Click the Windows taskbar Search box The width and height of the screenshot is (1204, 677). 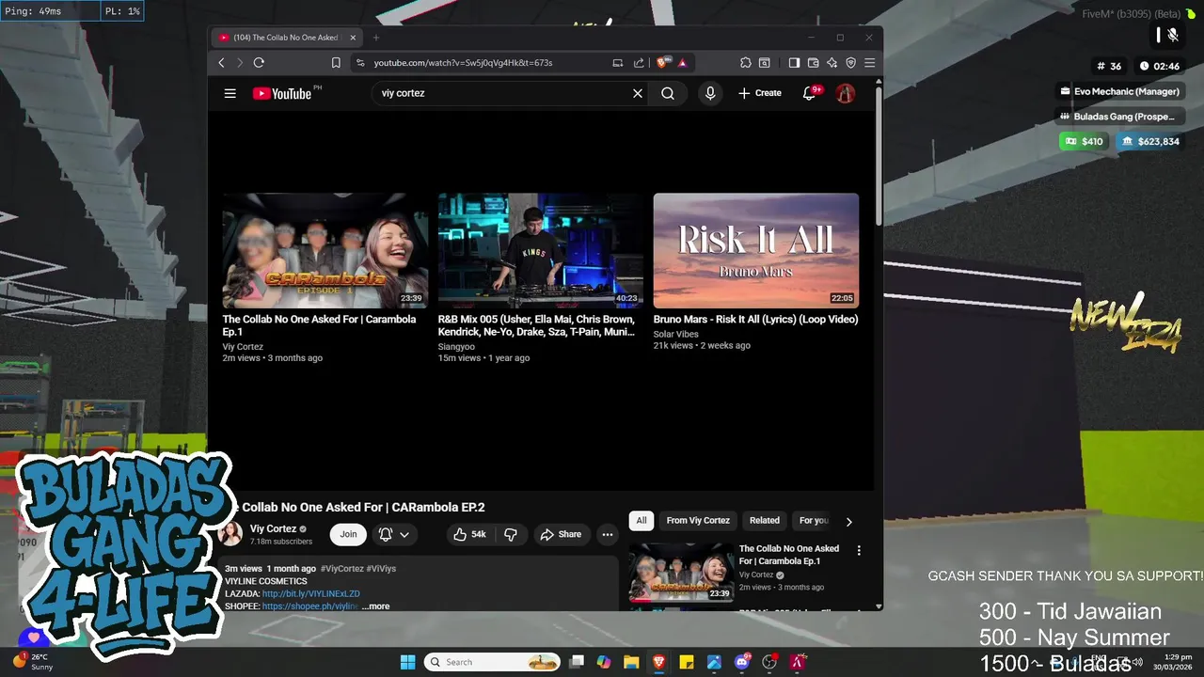pos(492,662)
